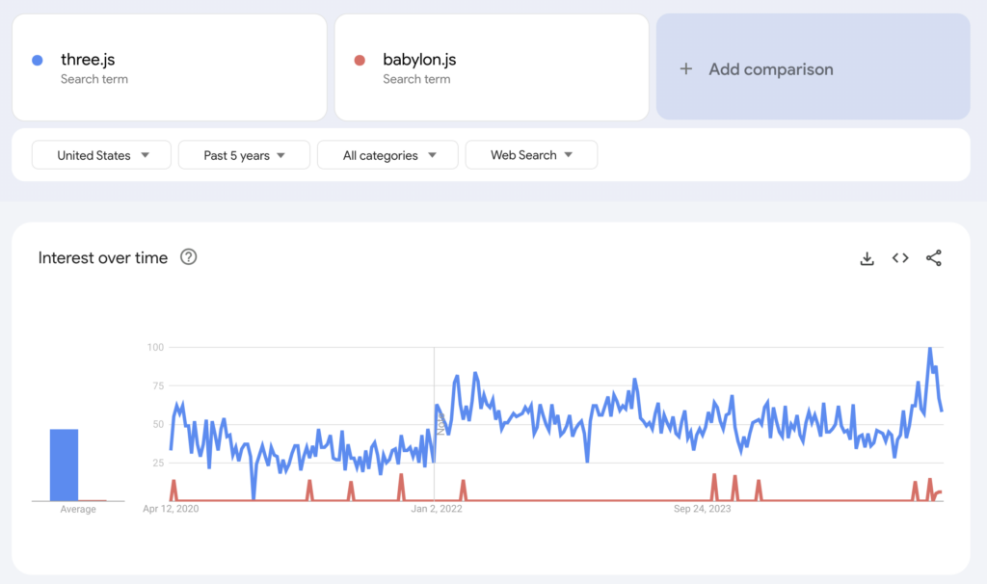
Task: Download the Interest over time data
Action: coord(867,258)
